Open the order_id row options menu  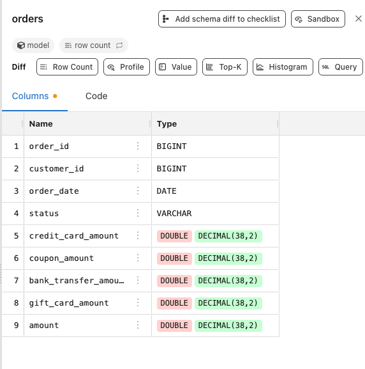[138, 146]
